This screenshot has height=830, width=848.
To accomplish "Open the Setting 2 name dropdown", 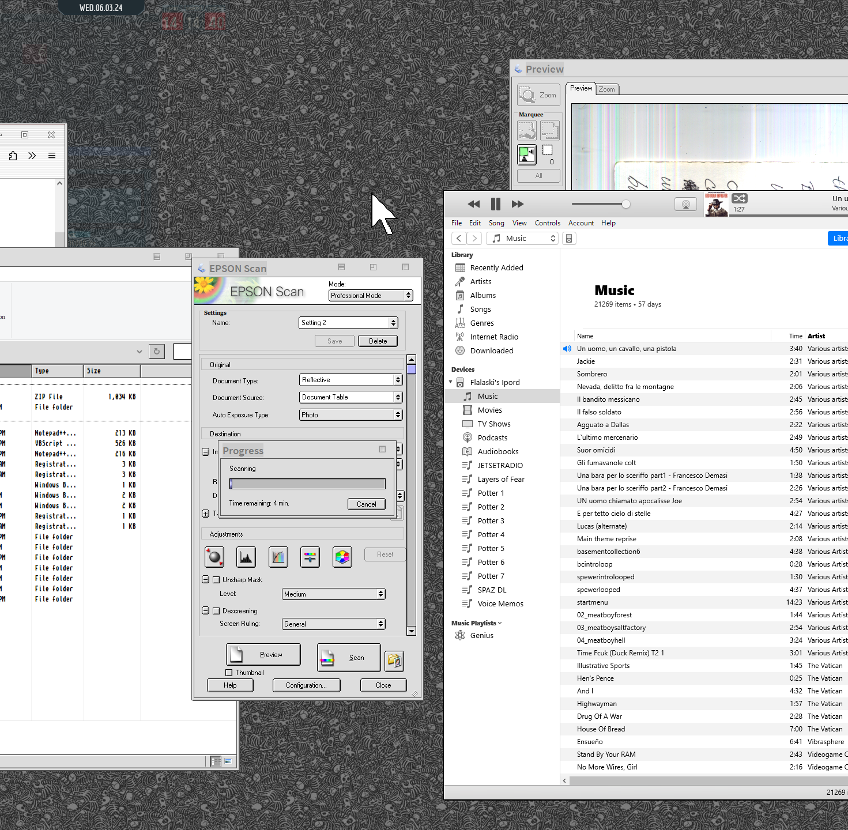I will click(348, 323).
